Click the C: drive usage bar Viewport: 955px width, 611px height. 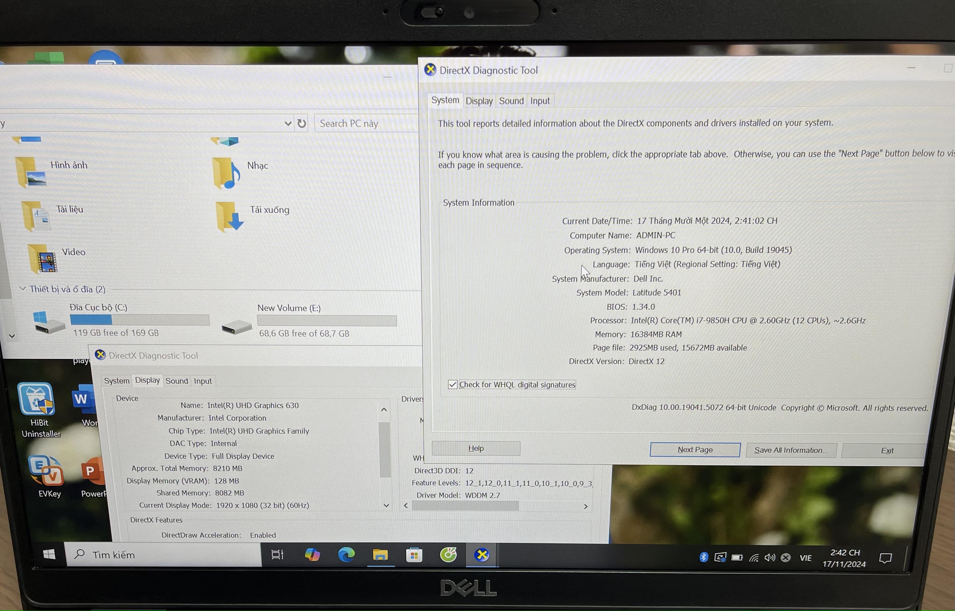click(x=140, y=320)
